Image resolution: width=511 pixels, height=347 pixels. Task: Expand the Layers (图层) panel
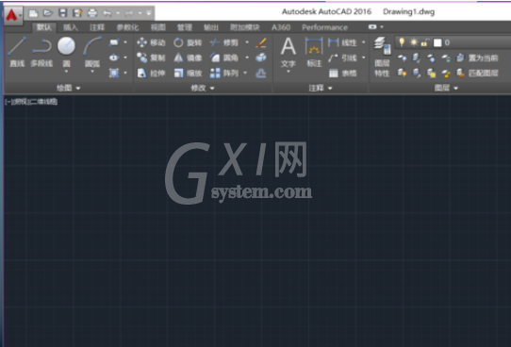click(446, 88)
